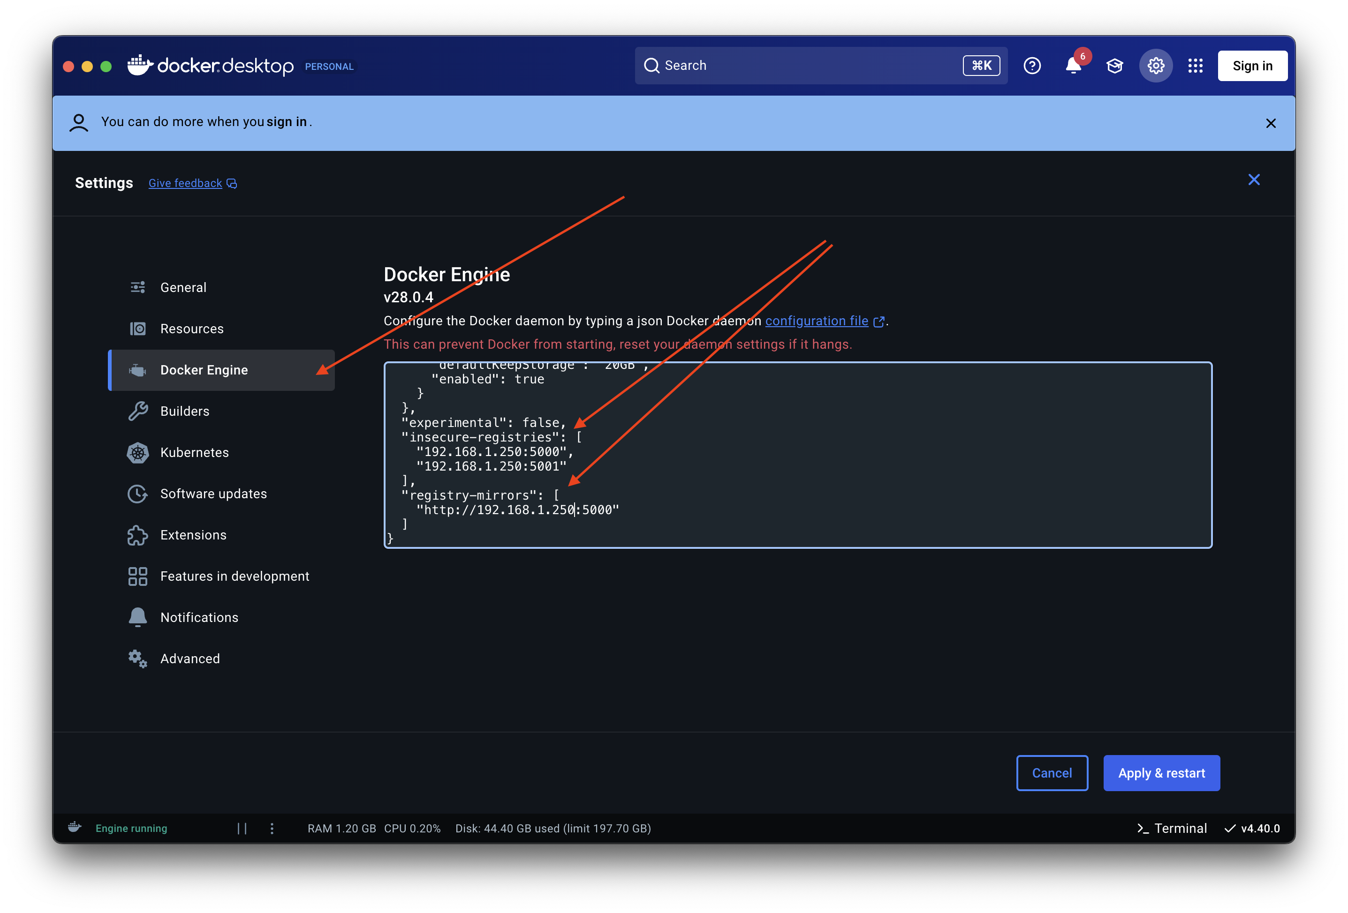The image size is (1348, 913).
Task: Click the "enabled": true line
Action: coord(487,379)
